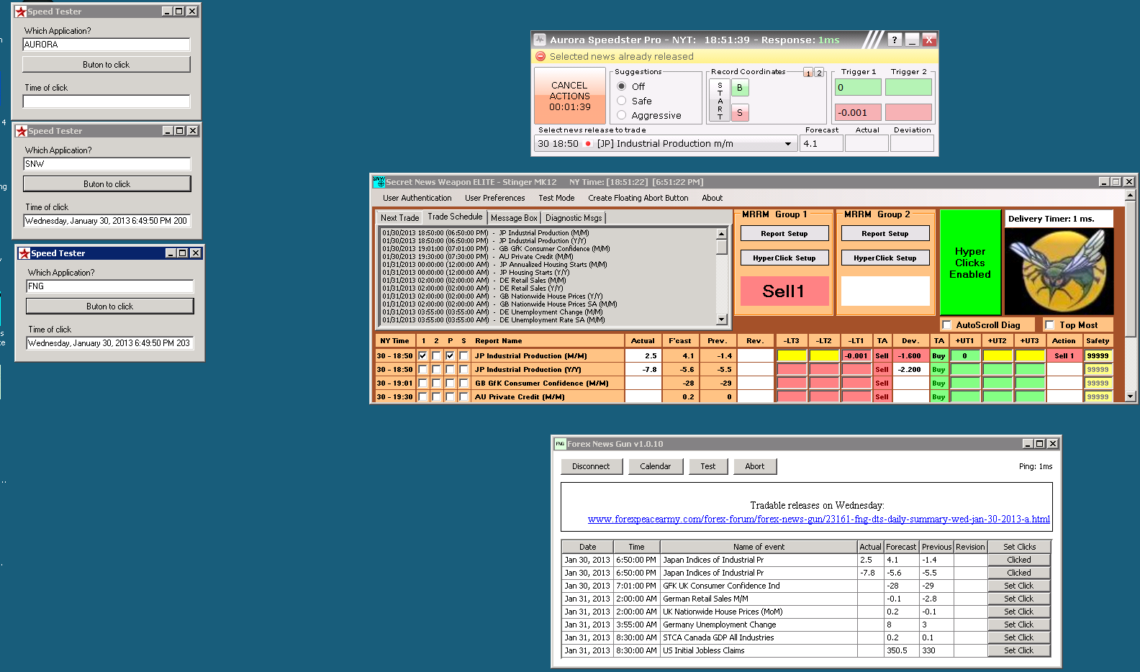Select the Safe suggestions option
This screenshot has height=672, width=1140.
point(622,101)
